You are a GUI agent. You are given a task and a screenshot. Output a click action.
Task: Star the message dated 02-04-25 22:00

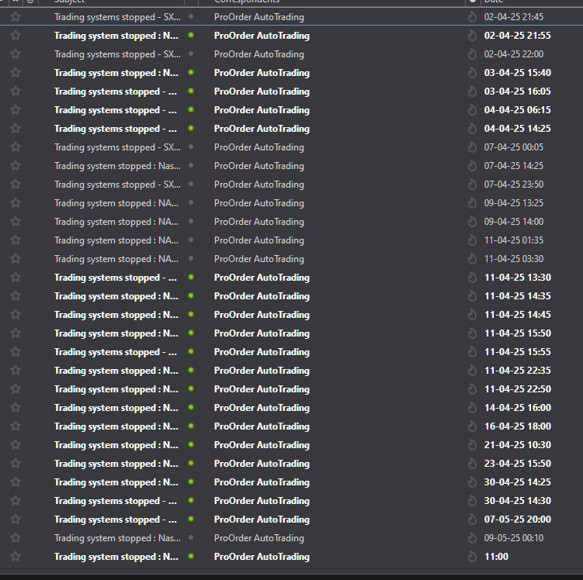tap(16, 54)
